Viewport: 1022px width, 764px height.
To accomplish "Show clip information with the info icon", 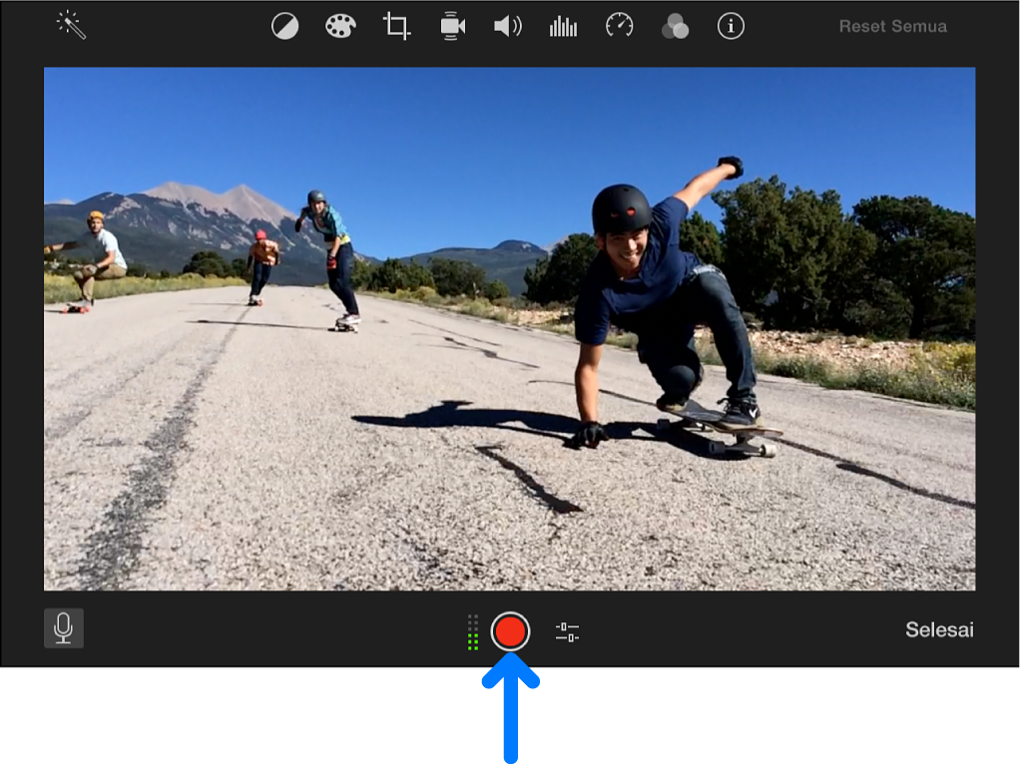I will tap(731, 27).
